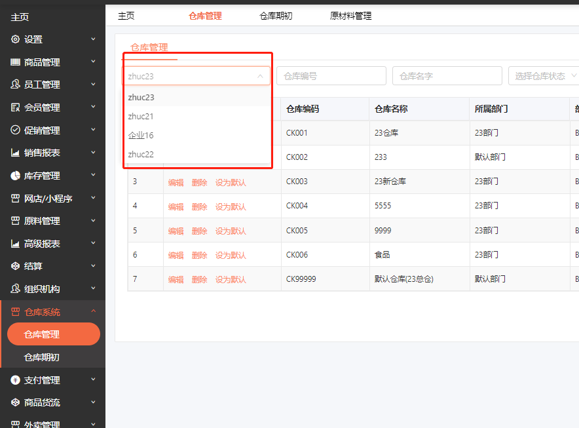Click the checkmark icon beside 促销管理
The image size is (579, 428).
16,130
